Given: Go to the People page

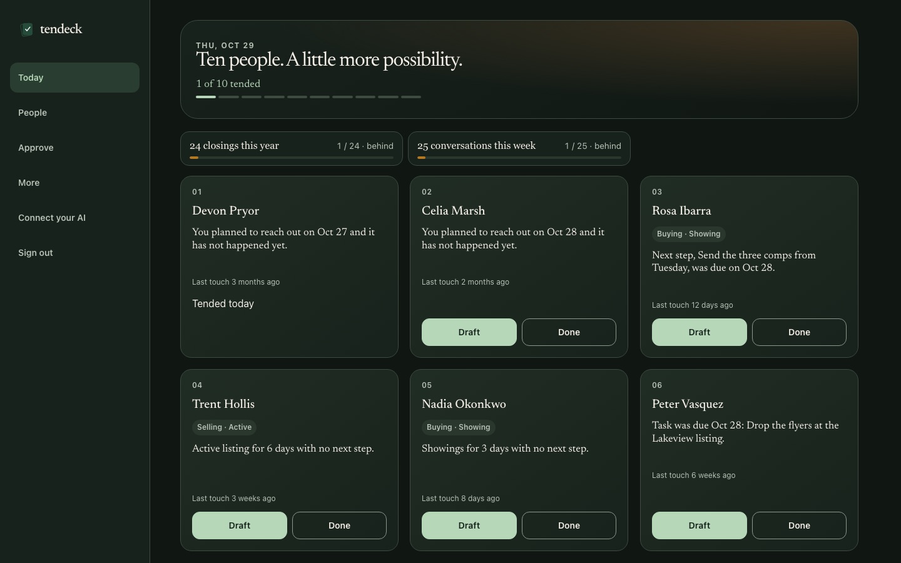Looking at the screenshot, I should [74, 113].
